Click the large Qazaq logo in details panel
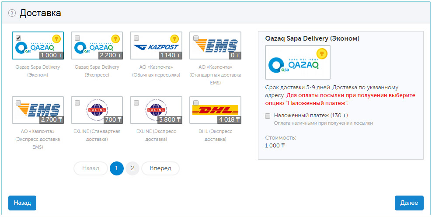This screenshot has height=217, width=432. coord(298,62)
